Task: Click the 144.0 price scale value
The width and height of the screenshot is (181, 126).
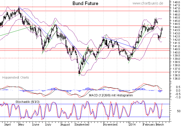Action: [x=176, y=27]
